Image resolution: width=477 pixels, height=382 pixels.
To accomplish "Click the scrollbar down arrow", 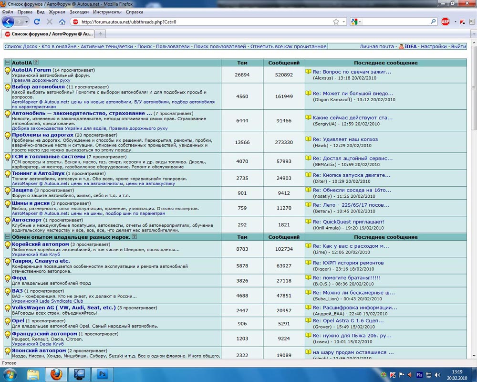I will 474,355.
